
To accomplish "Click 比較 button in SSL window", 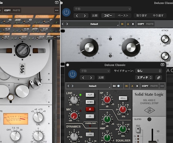I will pos(101,78).
